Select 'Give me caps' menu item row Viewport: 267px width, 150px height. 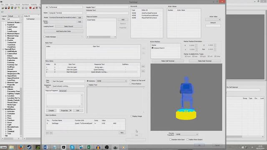coord(92,67)
